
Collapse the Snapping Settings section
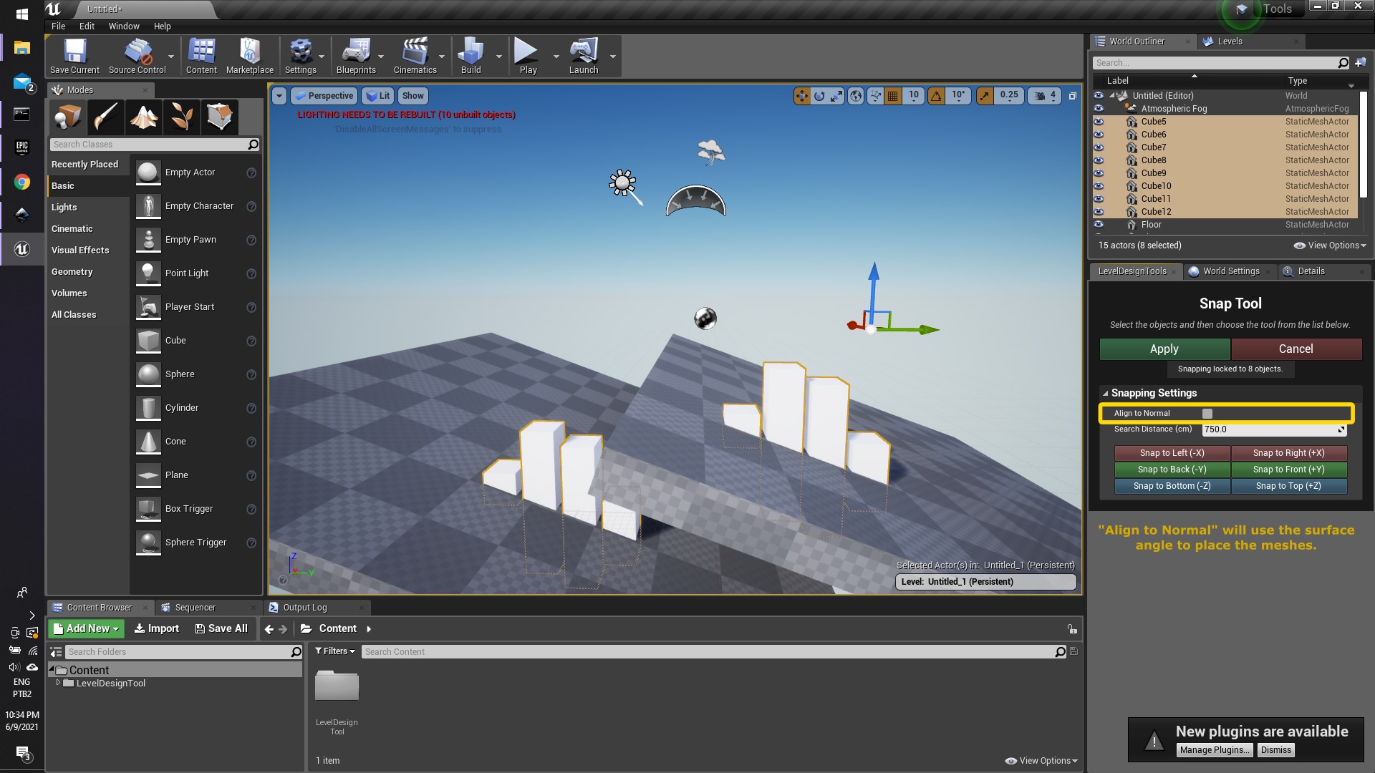[x=1105, y=393]
